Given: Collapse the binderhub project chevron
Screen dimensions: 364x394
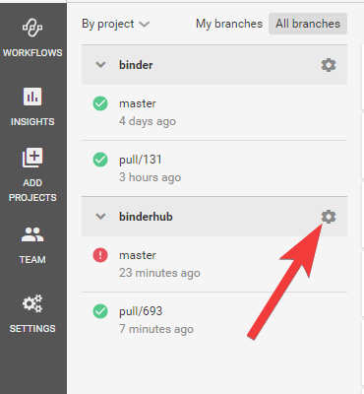Looking at the screenshot, I should click(100, 217).
